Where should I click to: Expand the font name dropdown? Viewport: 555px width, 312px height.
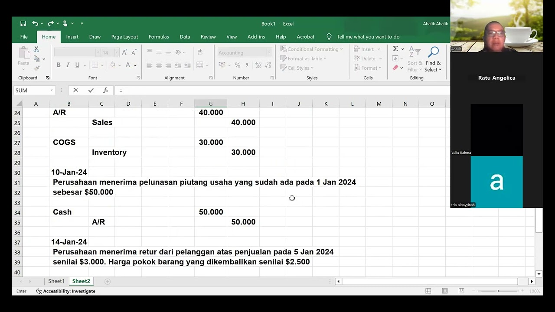pos(98,52)
